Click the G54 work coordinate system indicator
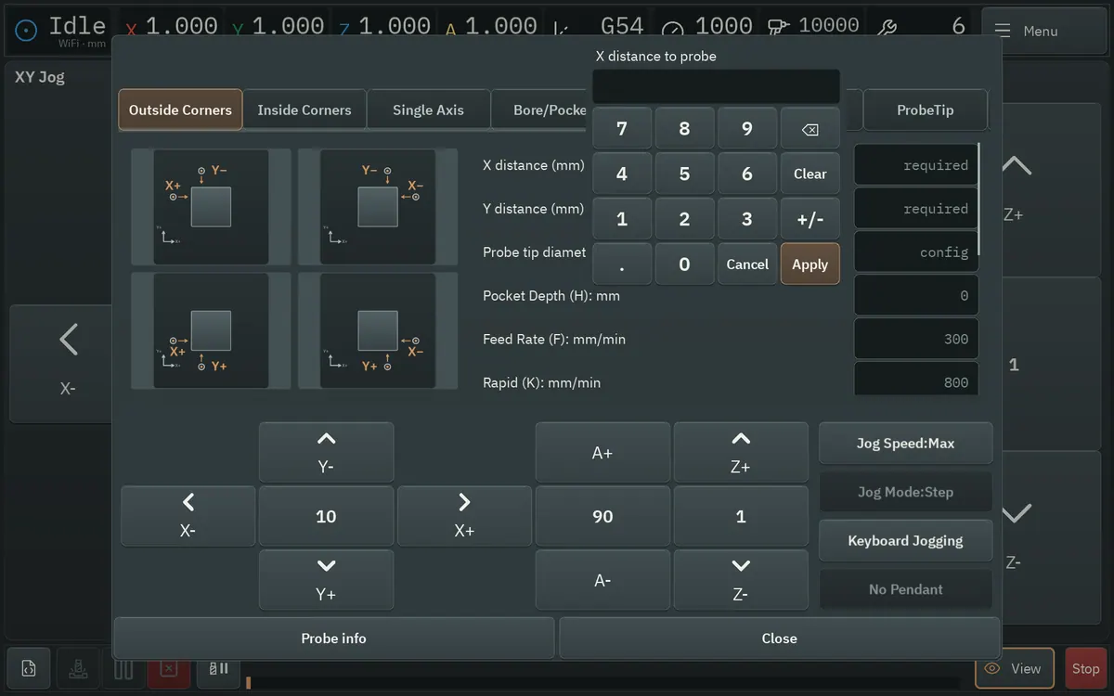The width and height of the screenshot is (1114, 696). (x=620, y=28)
